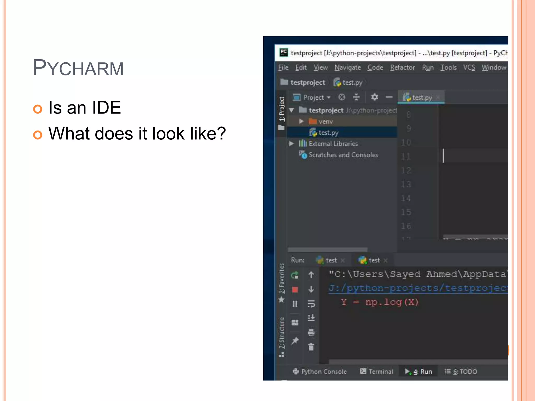Click the Collapse All icon in Project toolbar

[x=356, y=97]
